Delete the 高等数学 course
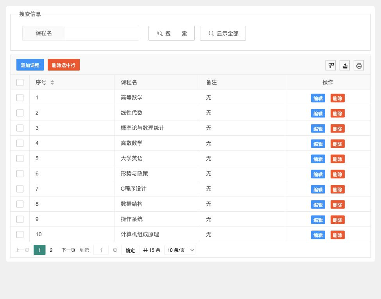Viewport: 381px width, 299px height. pyautogui.click(x=338, y=98)
